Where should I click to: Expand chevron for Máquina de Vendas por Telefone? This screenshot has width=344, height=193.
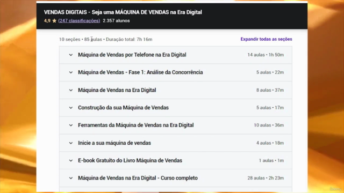[x=70, y=55]
